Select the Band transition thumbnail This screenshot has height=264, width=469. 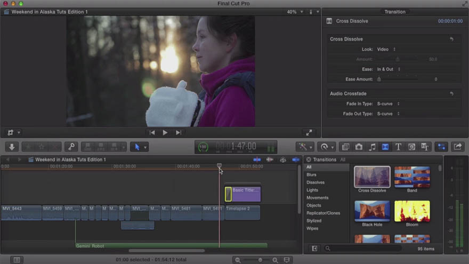coord(412,177)
